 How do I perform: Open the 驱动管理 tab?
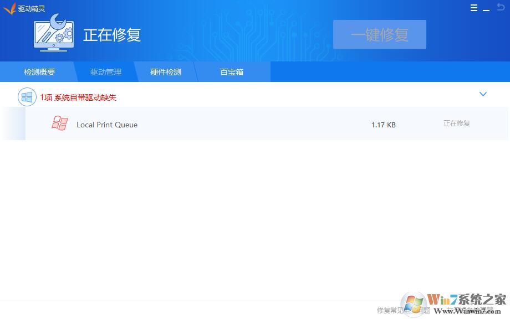click(106, 72)
